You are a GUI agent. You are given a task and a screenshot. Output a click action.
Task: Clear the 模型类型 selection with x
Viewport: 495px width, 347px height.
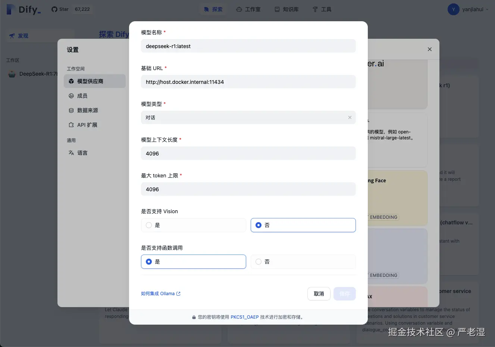point(350,117)
